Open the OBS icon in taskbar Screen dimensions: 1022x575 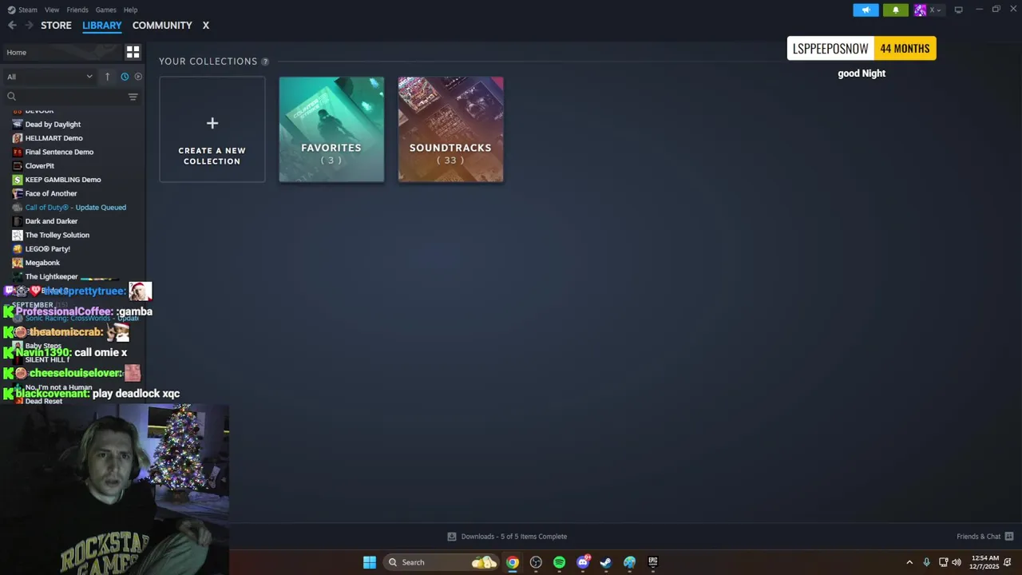coord(536,562)
